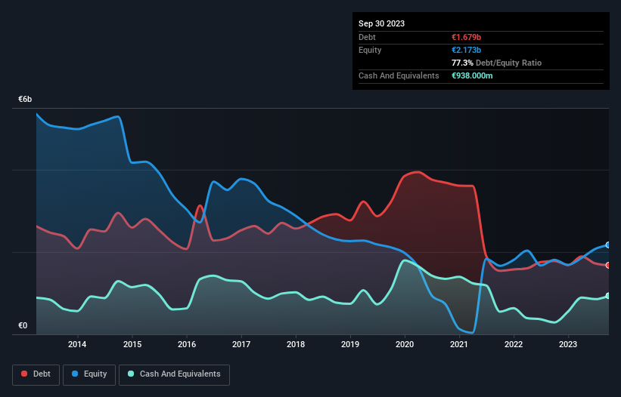Toggle Cash And Equivalents legend button
This screenshot has height=397, width=621.
(x=174, y=374)
